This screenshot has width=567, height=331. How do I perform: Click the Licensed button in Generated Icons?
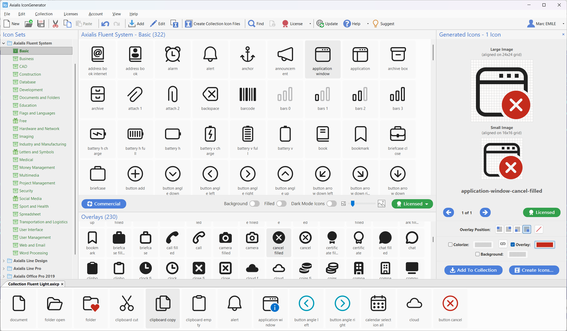pyautogui.click(x=542, y=212)
